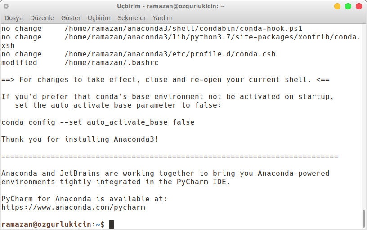Viewport: 367px width, 230px height.
Task: Open the Düzenle menu
Action: click(42, 18)
